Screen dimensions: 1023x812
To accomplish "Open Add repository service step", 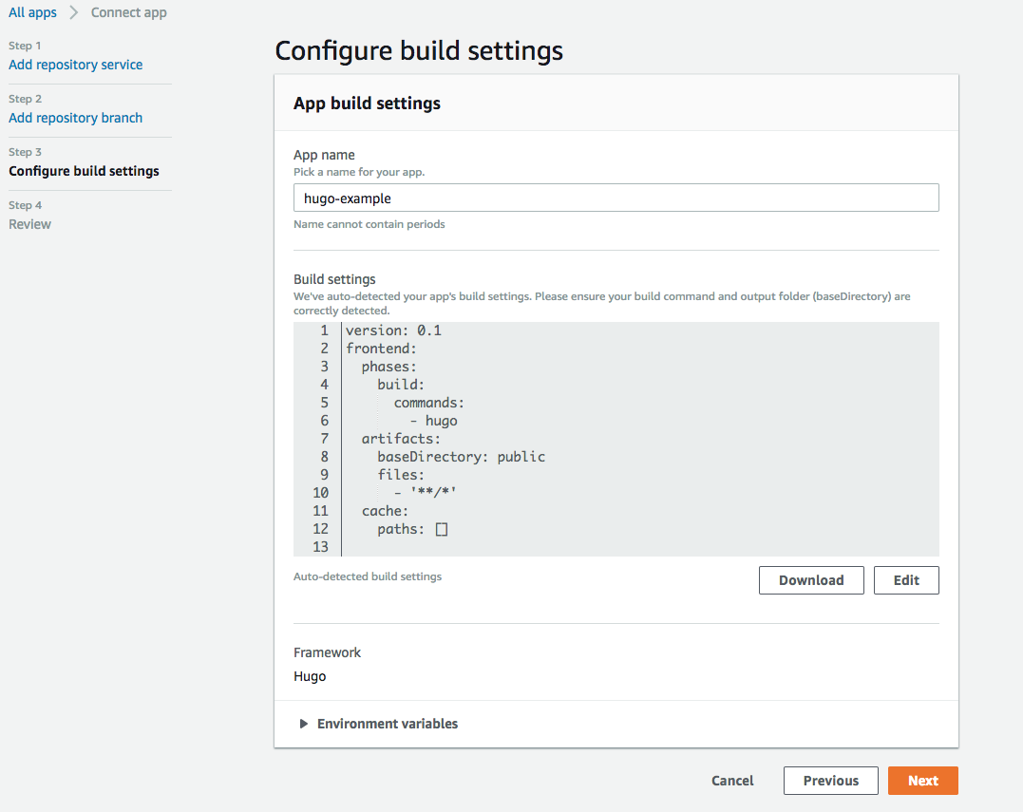I will [76, 65].
